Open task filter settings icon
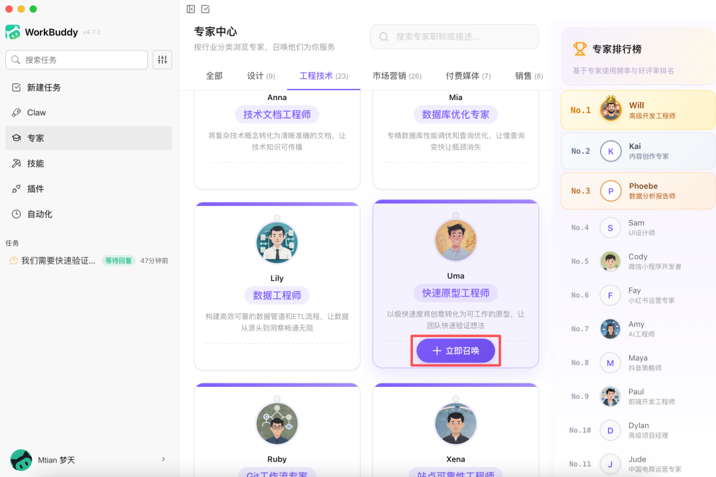The height and width of the screenshot is (477, 716). click(x=162, y=60)
